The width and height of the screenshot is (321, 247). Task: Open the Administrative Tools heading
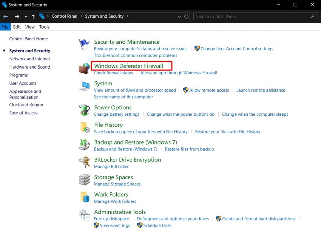tap(120, 212)
